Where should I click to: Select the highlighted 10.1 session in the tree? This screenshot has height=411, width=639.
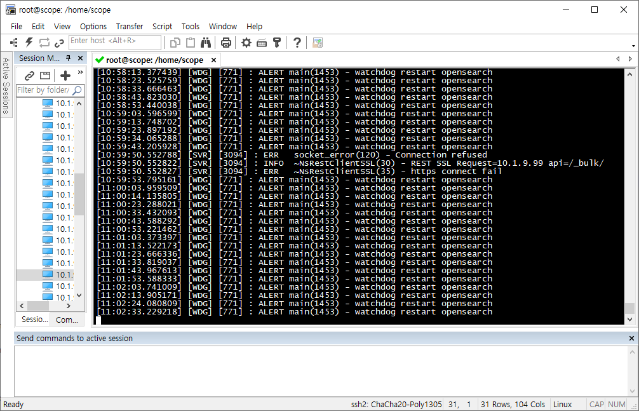tap(45, 274)
